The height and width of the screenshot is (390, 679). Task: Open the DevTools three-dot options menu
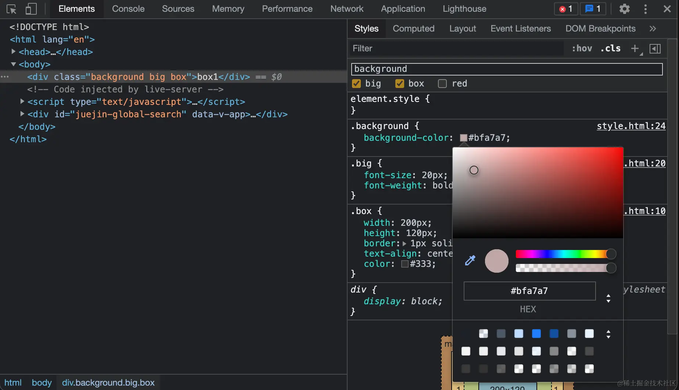(646, 9)
